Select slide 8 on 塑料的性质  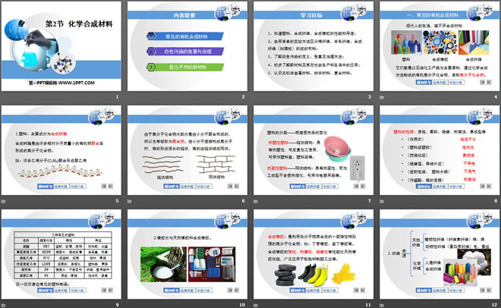point(440,151)
